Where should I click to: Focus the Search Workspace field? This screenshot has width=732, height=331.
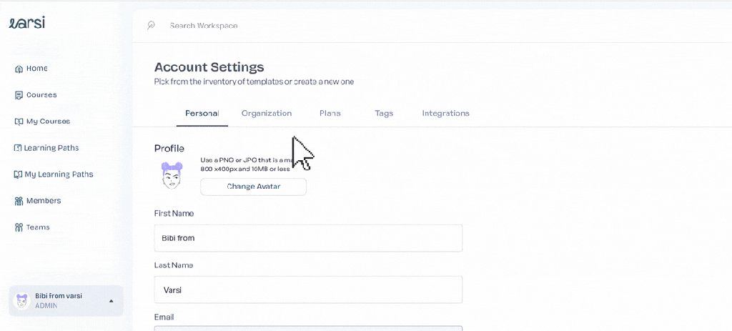point(204,26)
